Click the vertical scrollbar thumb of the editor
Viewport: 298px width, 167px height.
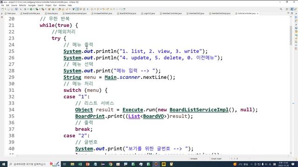(x=291, y=35)
